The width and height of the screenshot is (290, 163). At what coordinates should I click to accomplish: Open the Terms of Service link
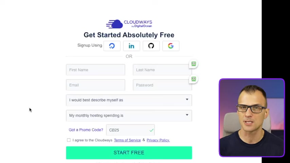127,140
